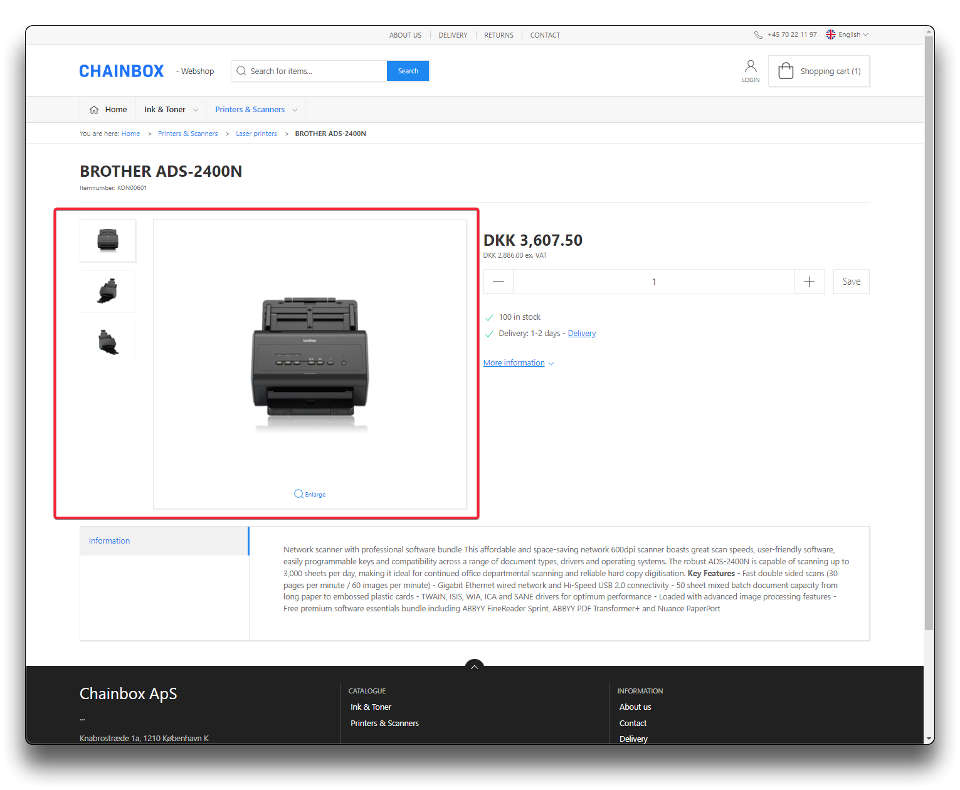Expand More information section
The image size is (960, 790).
(519, 363)
